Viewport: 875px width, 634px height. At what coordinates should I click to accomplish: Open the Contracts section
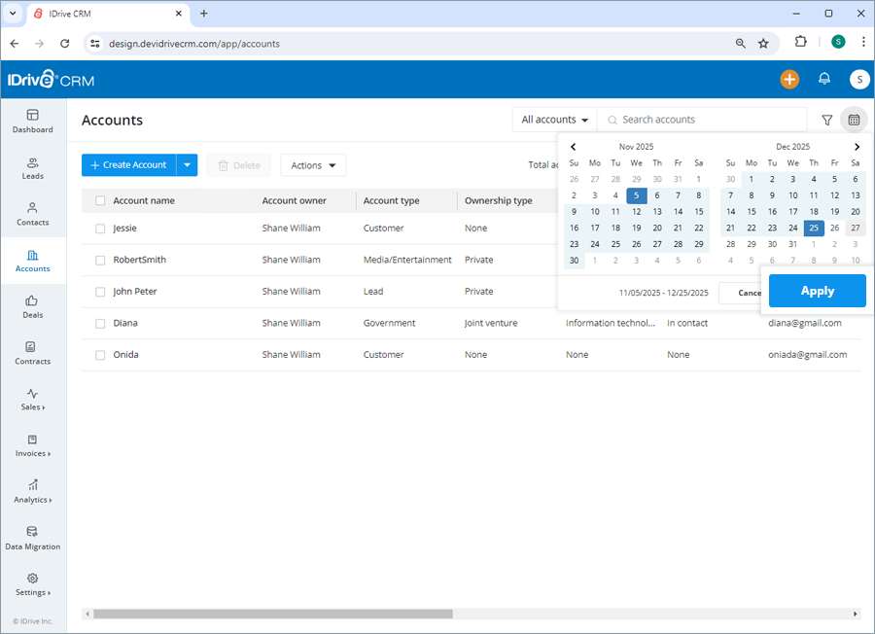32,354
